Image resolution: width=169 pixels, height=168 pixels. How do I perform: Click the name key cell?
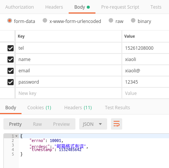[69, 59]
